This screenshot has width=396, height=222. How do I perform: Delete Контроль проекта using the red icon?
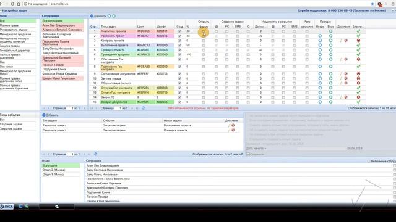tap(346, 41)
